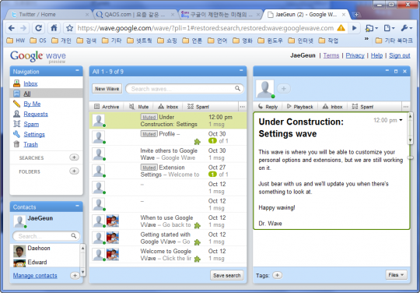
Task: Open more actions ellipsis in wave list toolbar
Action: tap(243, 107)
